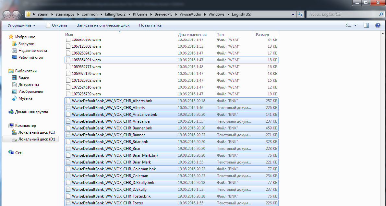Viewport: 386px width, 206px height.
Task: Open Сеть network node
Action: coord(16,152)
